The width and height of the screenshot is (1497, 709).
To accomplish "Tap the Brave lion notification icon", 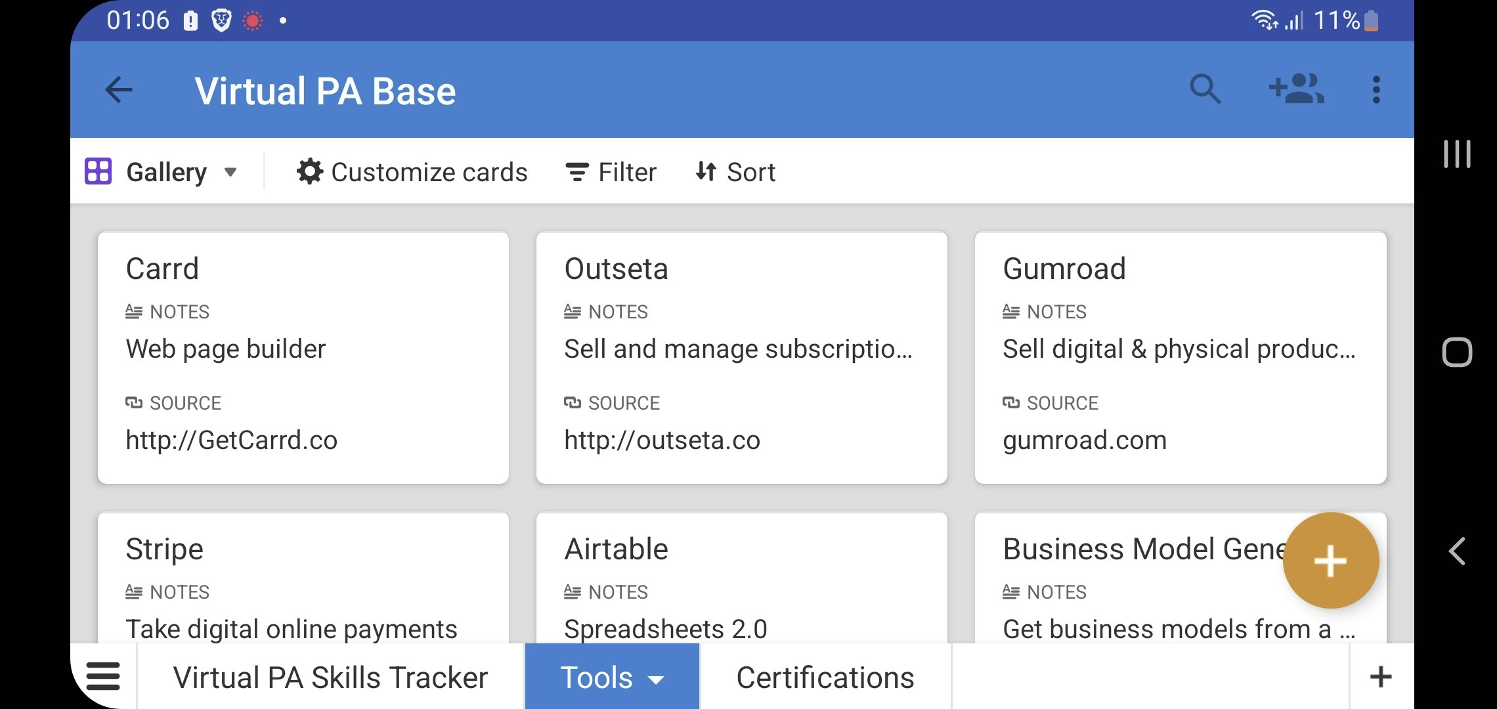I will (x=221, y=21).
